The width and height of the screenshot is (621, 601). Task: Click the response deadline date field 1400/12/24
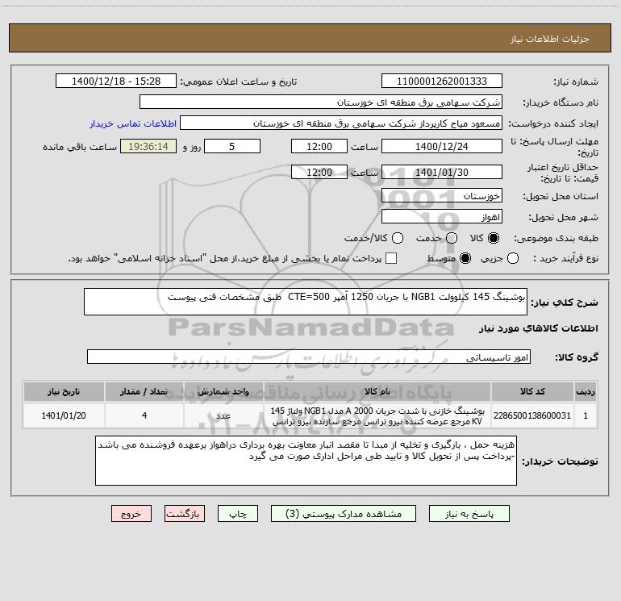pyautogui.click(x=441, y=146)
